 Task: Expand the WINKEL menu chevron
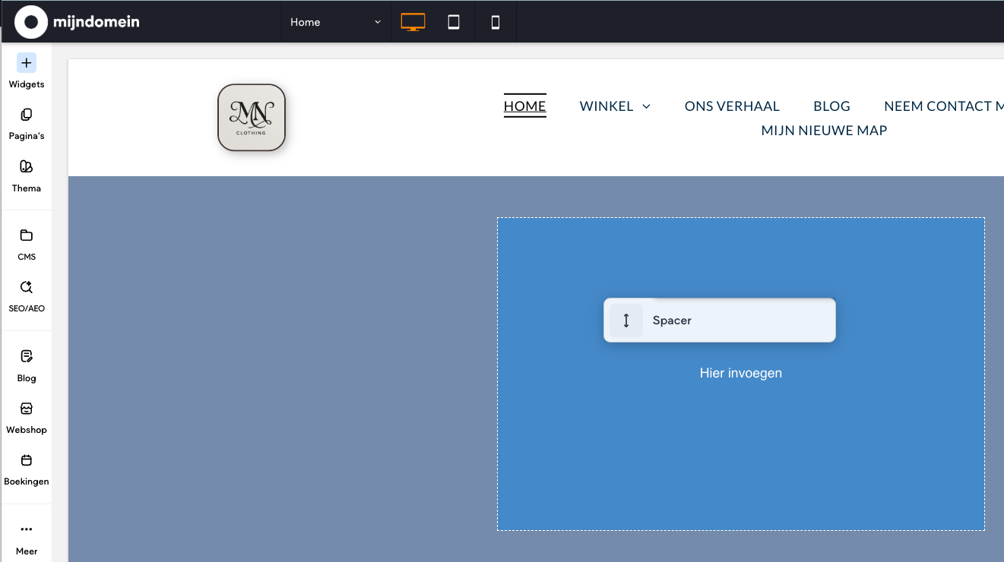click(647, 106)
